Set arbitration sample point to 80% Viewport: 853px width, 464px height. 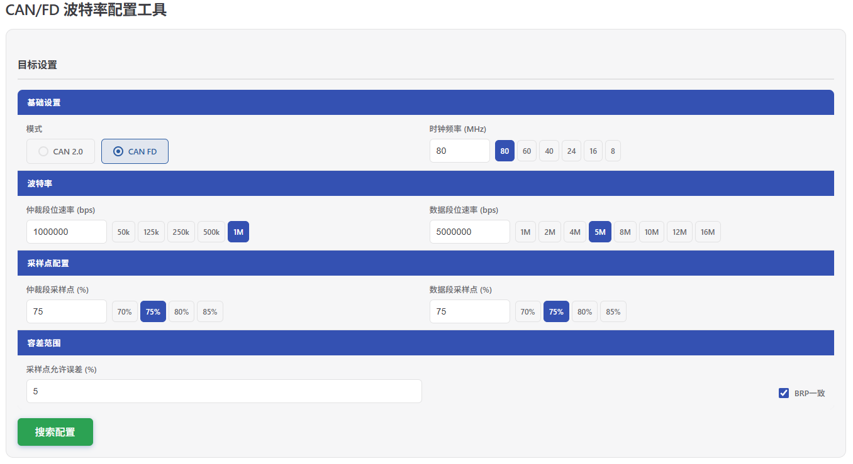coord(181,311)
